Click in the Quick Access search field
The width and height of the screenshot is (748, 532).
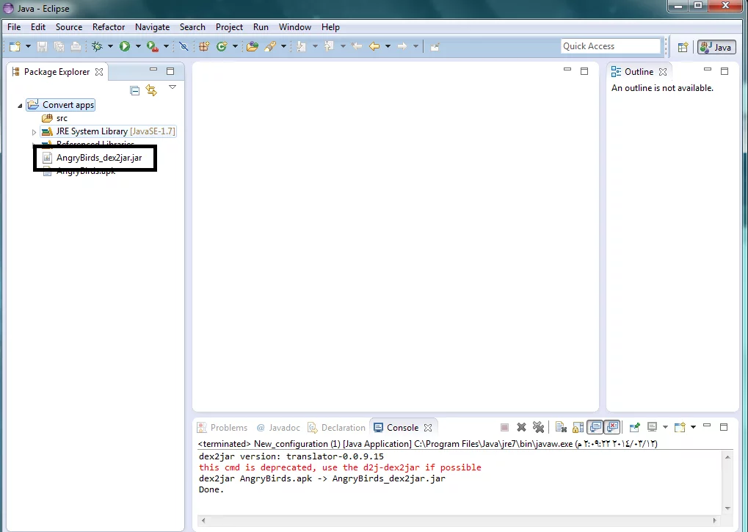pyautogui.click(x=610, y=46)
